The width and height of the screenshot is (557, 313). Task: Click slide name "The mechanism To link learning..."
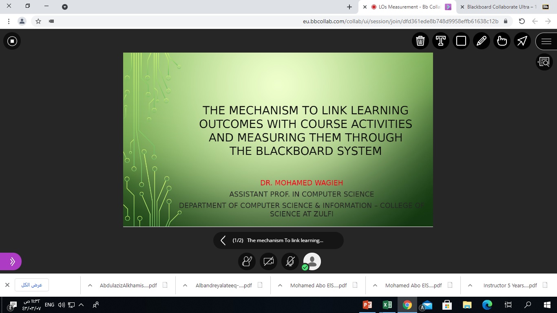285,240
